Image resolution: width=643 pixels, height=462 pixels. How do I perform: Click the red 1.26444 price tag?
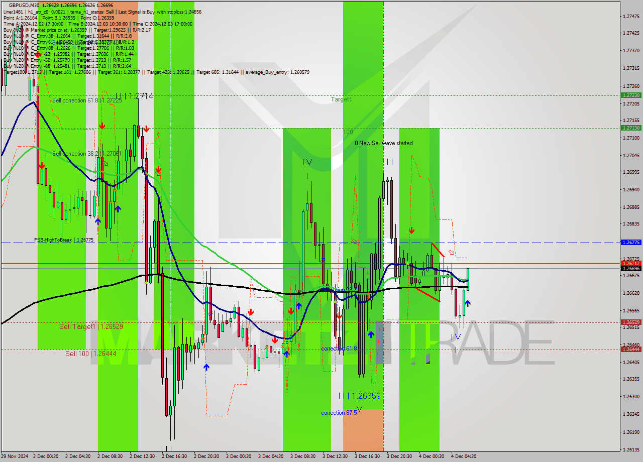tap(630, 349)
